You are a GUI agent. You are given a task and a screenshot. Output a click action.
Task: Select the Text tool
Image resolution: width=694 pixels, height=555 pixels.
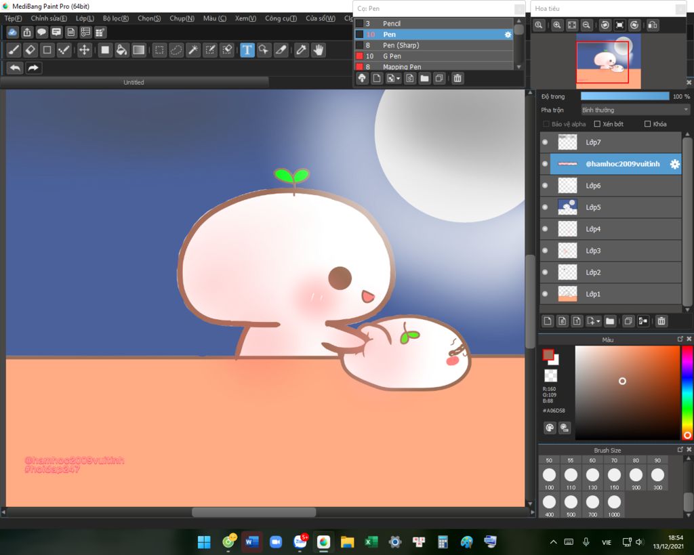click(247, 50)
